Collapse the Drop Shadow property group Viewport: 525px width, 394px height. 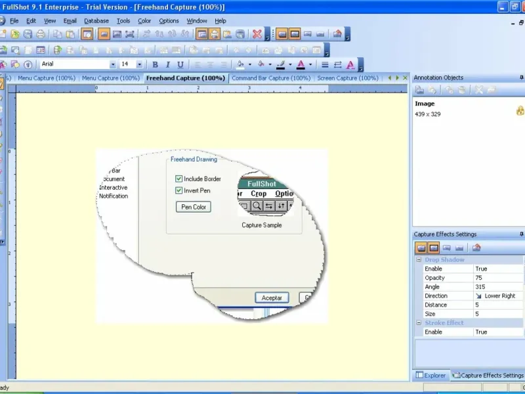click(419, 259)
